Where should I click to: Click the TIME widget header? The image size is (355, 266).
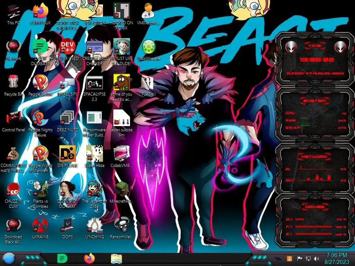pyautogui.click(x=315, y=46)
